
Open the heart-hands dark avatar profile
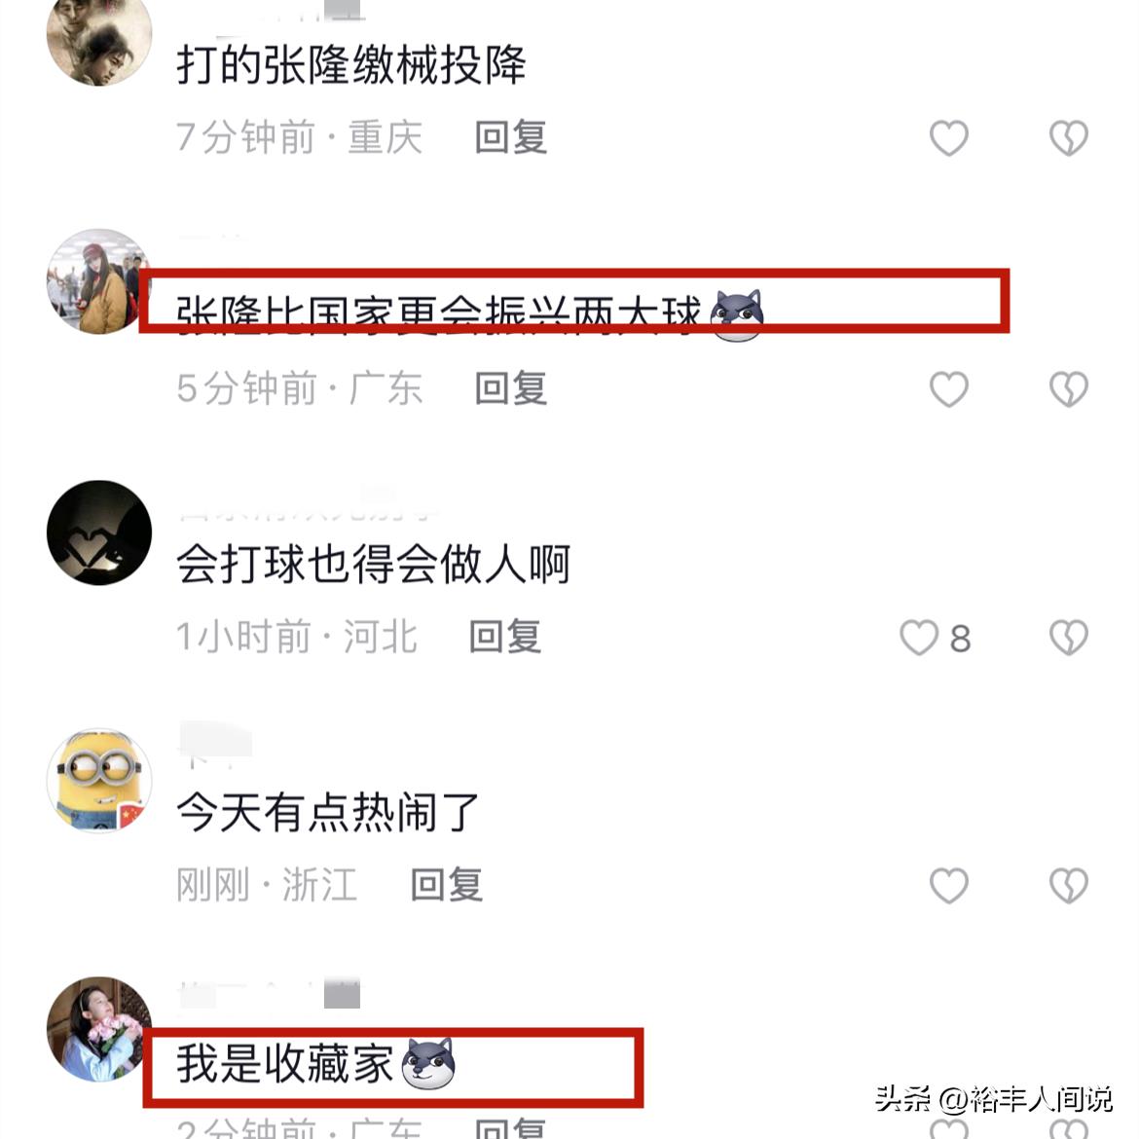[99, 533]
